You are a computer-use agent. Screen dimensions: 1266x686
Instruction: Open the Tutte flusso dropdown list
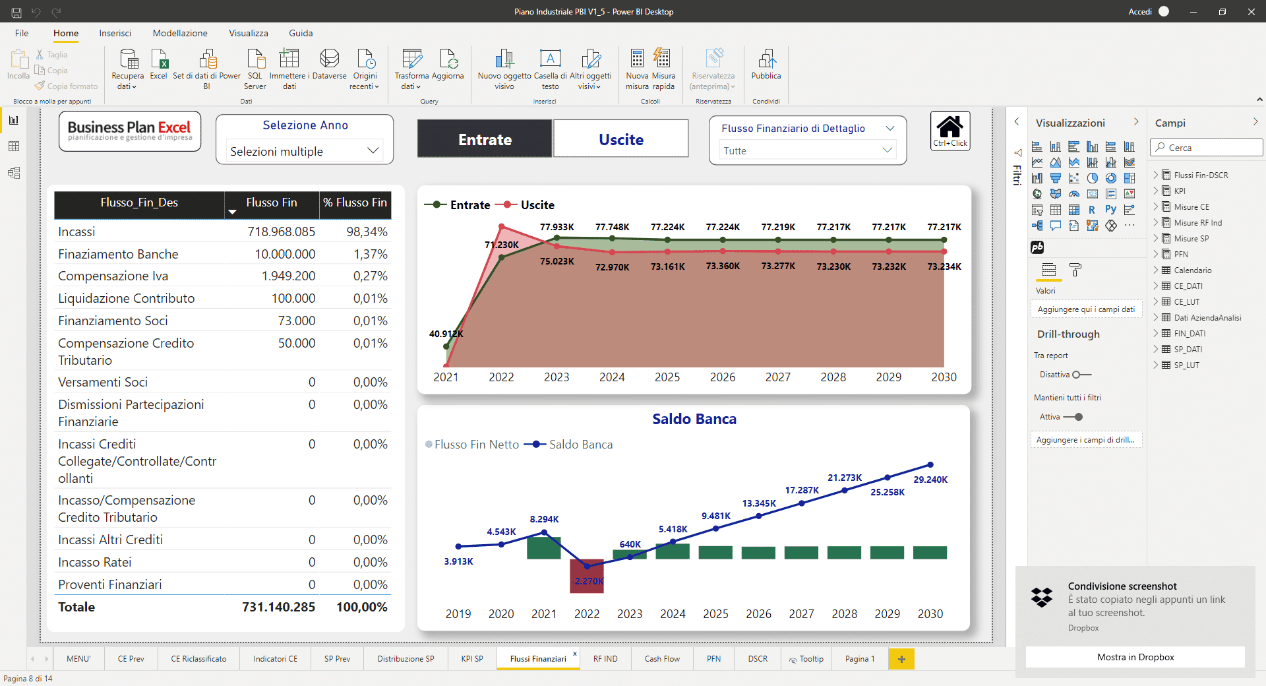coord(808,150)
